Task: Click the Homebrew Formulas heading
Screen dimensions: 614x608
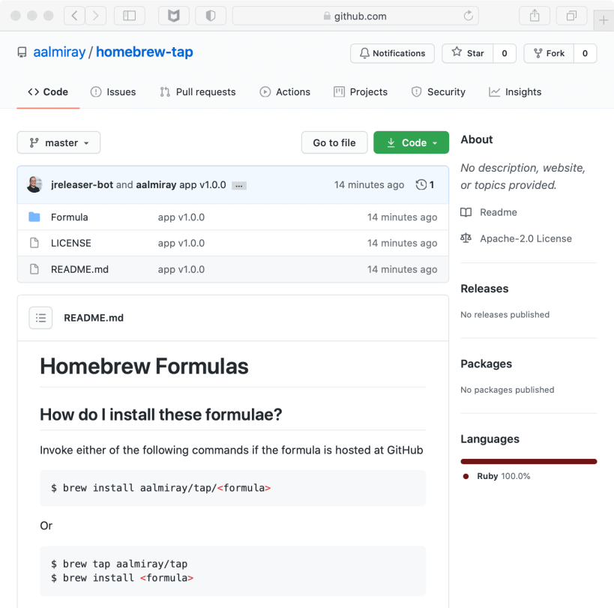Action: (x=144, y=367)
